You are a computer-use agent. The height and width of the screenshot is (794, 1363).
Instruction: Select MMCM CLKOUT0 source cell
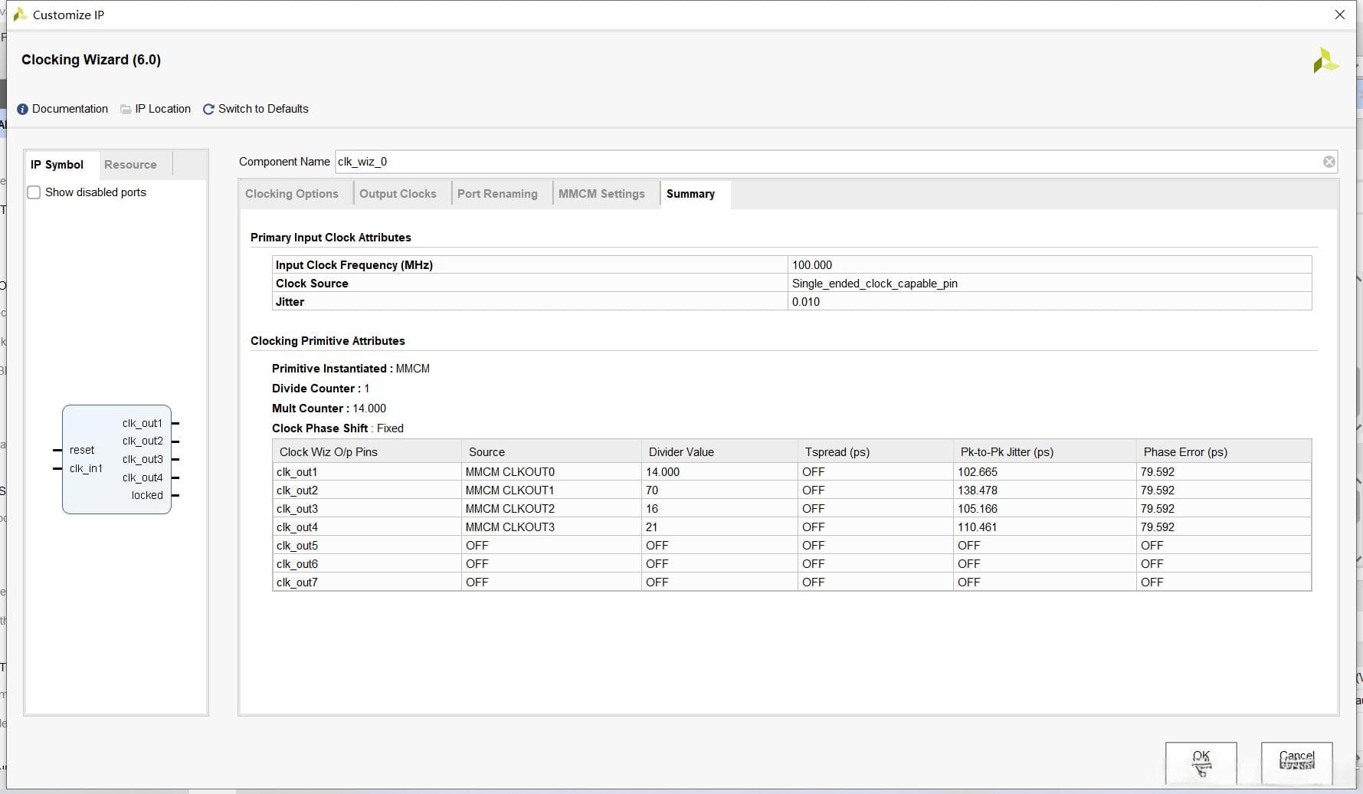551,472
